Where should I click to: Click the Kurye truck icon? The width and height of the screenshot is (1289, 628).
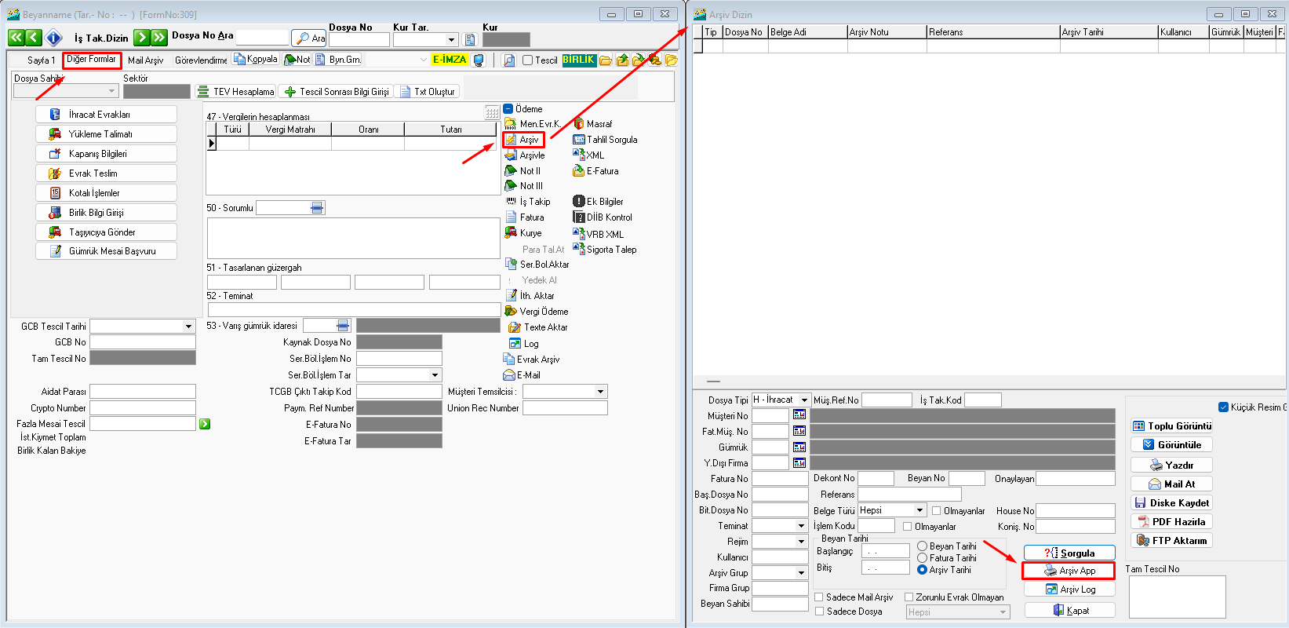tap(511, 233)
